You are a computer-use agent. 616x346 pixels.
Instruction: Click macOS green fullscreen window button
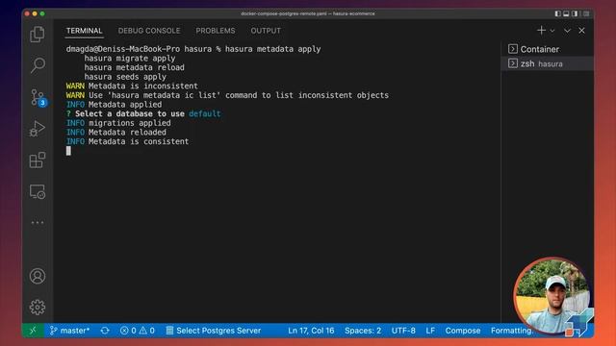point(42,13)
